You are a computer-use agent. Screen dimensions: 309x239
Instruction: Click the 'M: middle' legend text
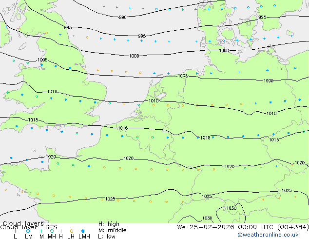point(112,230)
